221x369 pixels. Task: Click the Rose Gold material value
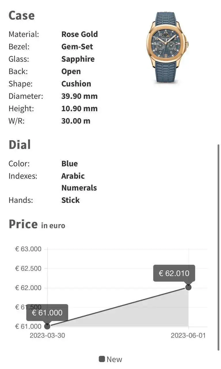(80, 34)
